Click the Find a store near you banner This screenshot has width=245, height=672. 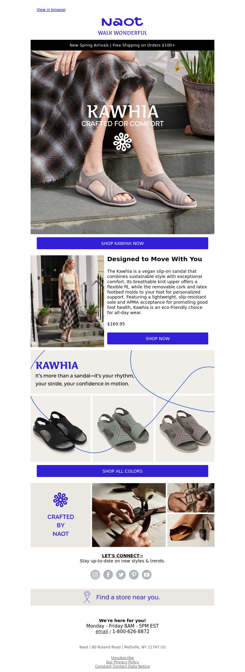click(x=123, y=597)
